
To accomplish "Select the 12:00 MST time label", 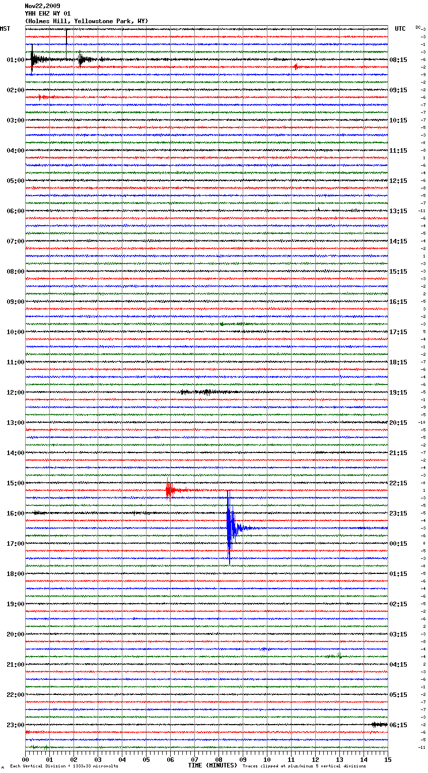I will tap(15, 393).
